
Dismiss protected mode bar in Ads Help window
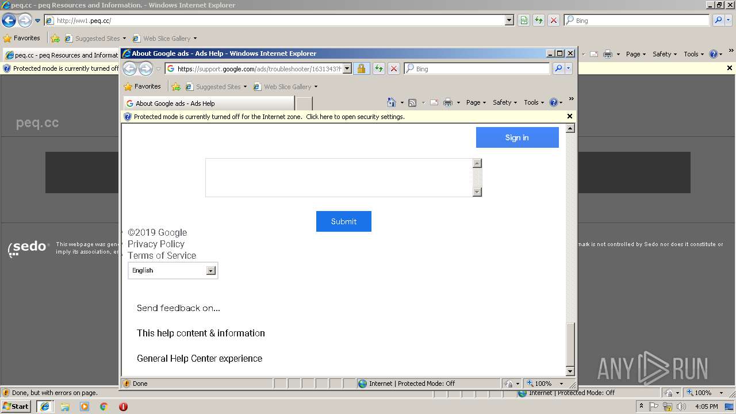tap(570, 116)
